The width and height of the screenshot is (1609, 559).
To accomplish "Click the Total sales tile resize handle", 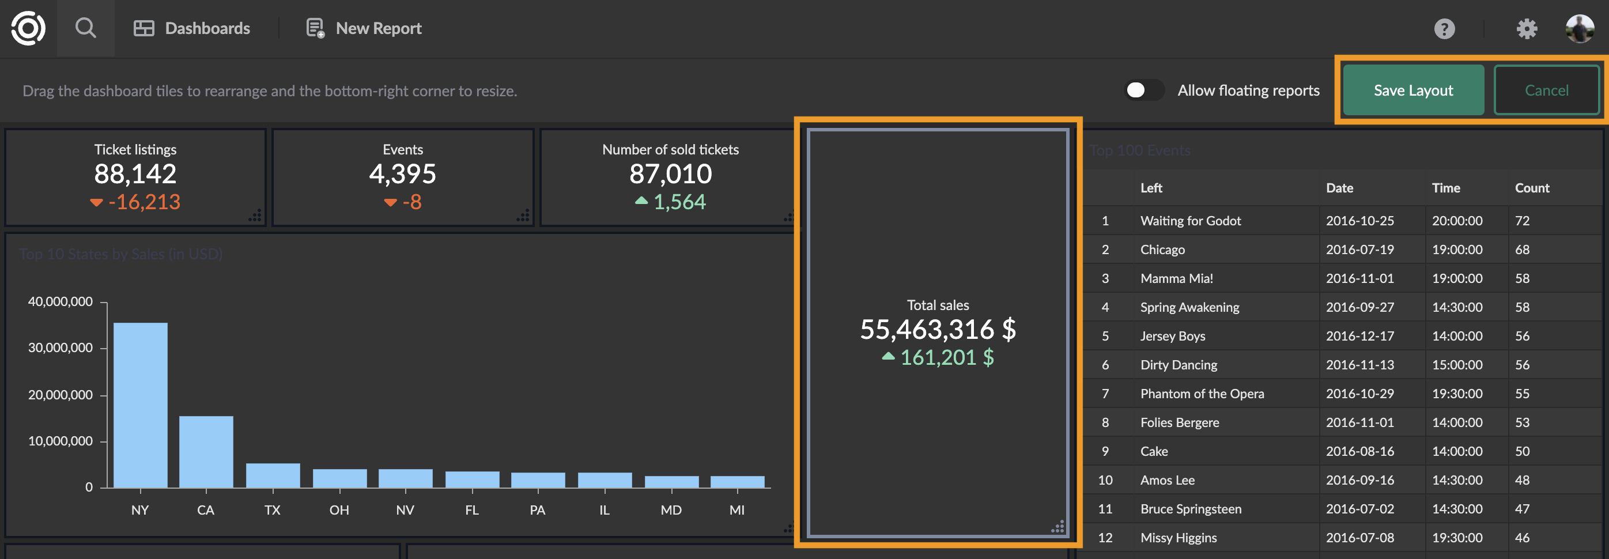I will click(x=1057, y=527).
